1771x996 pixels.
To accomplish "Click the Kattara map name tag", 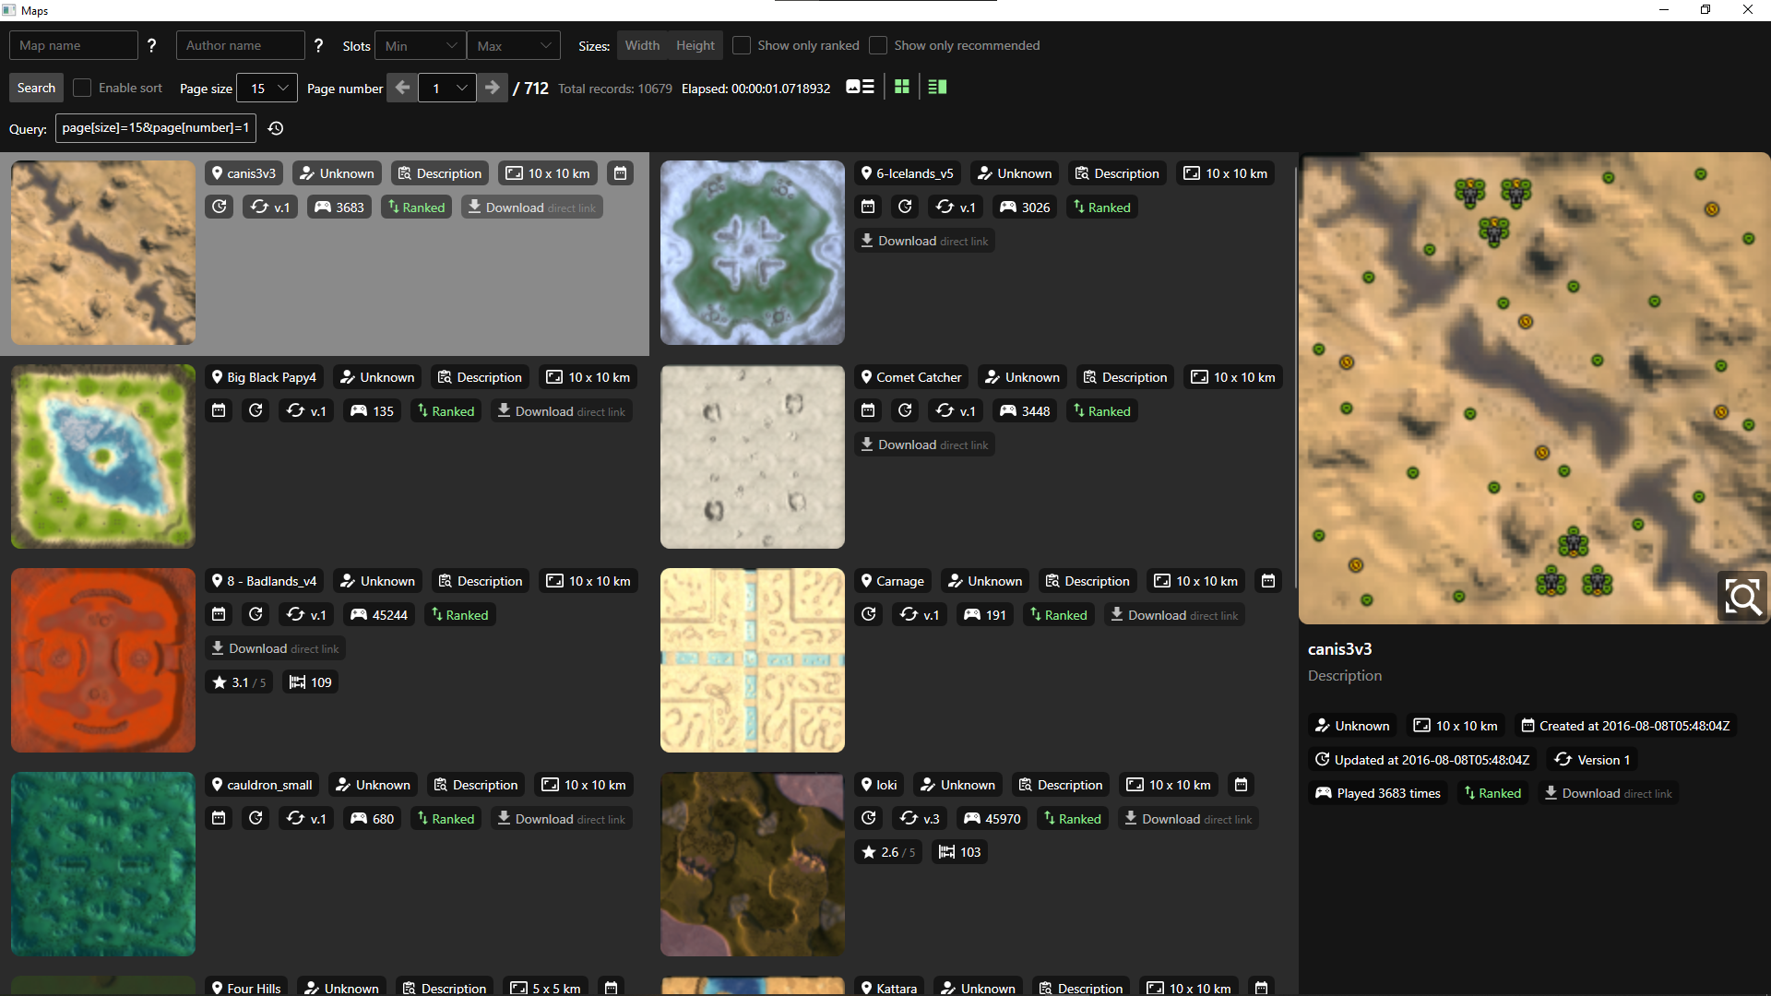I will pyautogui.click(x=889, y=987).
